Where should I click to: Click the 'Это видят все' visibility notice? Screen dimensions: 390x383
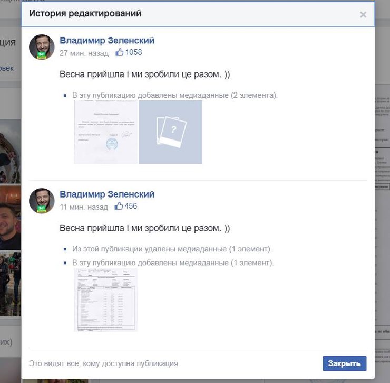pos(104,363)
